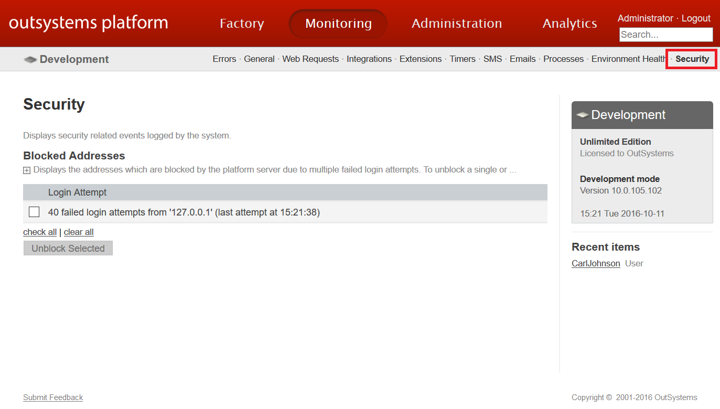Check the box for the 127.0.0.1 login attempt
720x409 pixels.
(x=34, y=212)
